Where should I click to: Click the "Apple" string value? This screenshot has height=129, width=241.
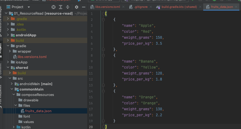coord(146,26)
